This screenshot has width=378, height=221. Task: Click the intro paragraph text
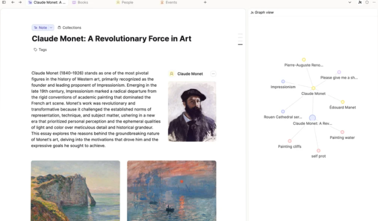[x=96, y=109]
